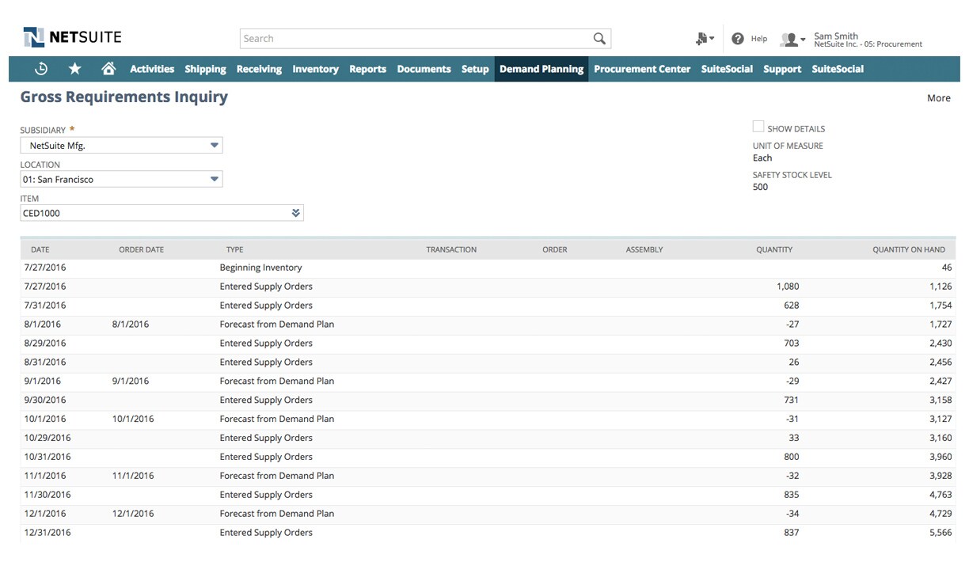
Task: Enable the Show Details checkbox
Action: coord(758,127)
